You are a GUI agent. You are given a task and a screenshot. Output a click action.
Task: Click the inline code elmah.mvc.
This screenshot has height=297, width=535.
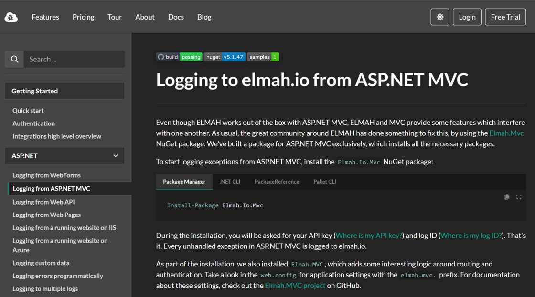[418, 275]
